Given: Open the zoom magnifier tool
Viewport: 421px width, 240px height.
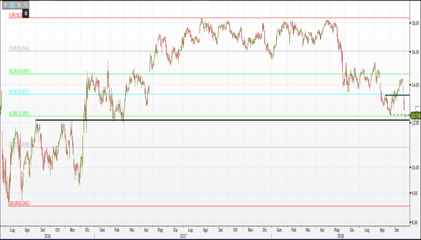Looking at the screenshot, I should (26, 4).
